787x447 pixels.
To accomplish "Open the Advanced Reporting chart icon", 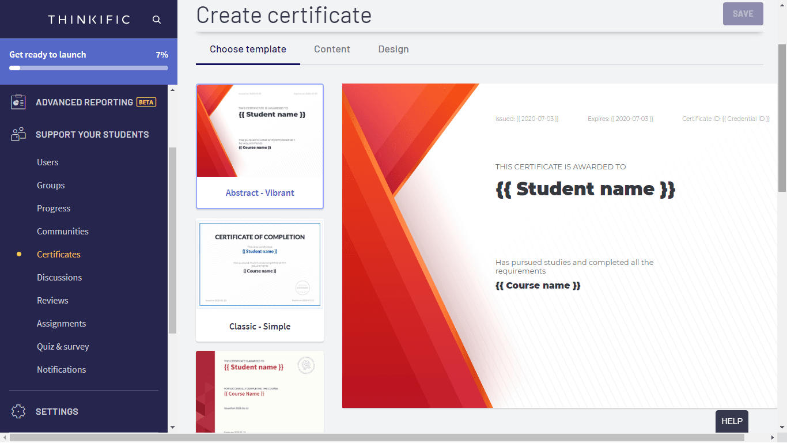I will [18, 102].
